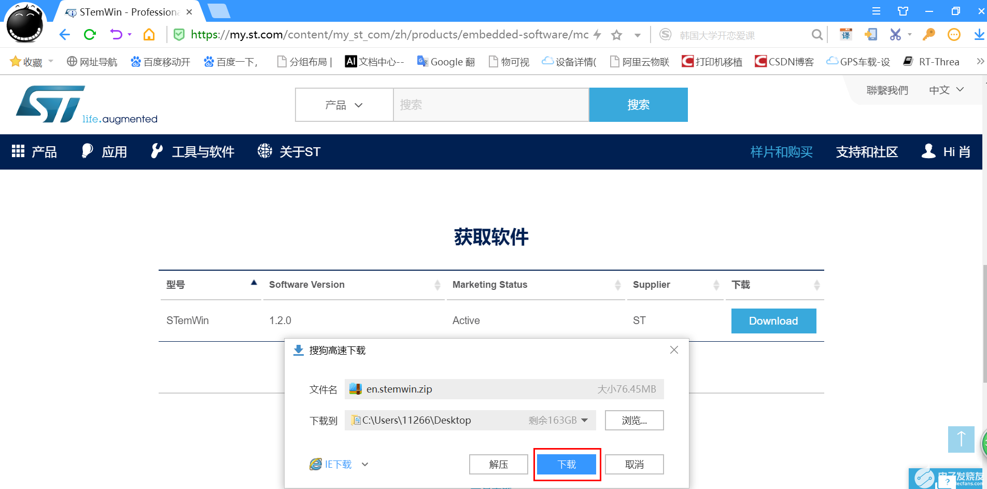Click the en.stemwin.zip file name field
The width and height of the screenshot is (987, 489).
click(x=504, y=389)
